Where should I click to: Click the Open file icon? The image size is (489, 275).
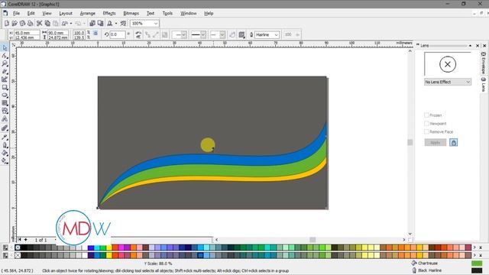coord(15,24)
